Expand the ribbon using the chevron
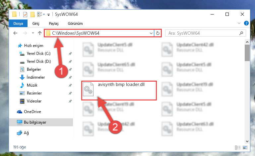255x156 pixels. (239, 23)
